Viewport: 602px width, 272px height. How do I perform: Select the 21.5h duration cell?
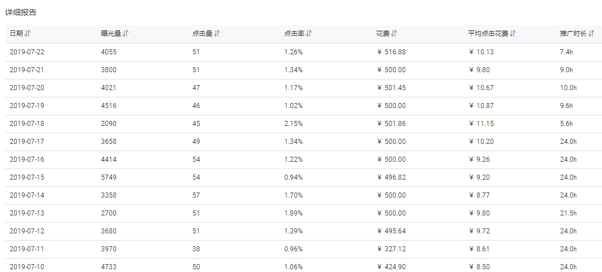click(x=568, y=213)
